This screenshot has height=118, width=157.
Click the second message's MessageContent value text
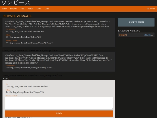[30, 68]
